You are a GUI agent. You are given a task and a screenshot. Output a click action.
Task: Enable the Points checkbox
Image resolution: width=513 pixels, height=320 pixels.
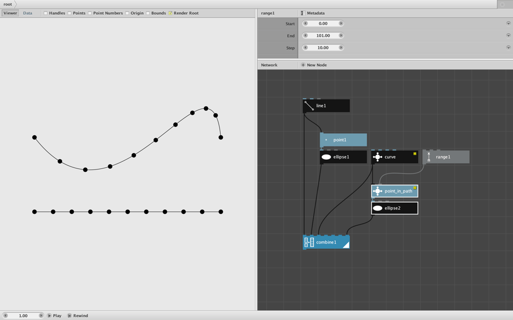point(69,13)
